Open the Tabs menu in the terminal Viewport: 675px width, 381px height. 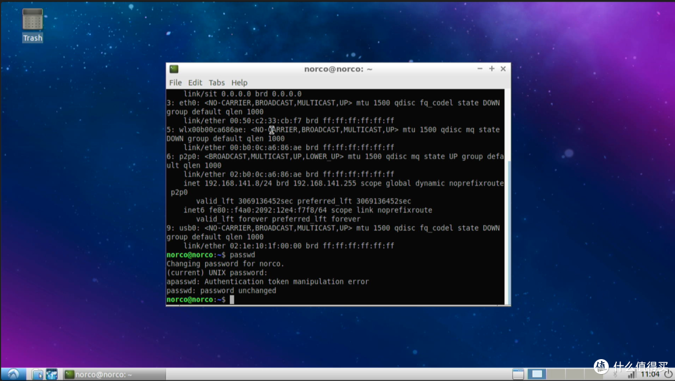(x=216, y=83)
